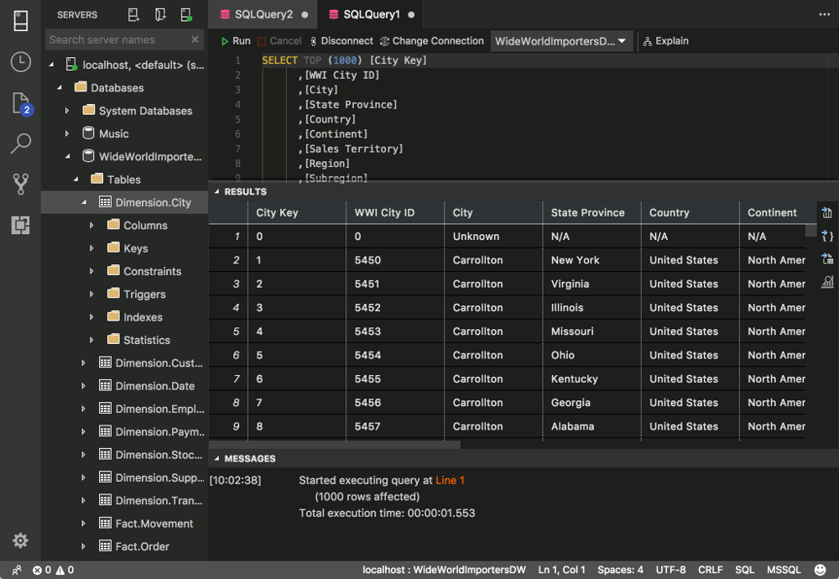This screenshot has width=839, height=579.
Task: Click the orange Line 1 link in messages
Action: [x=450, y=481]
